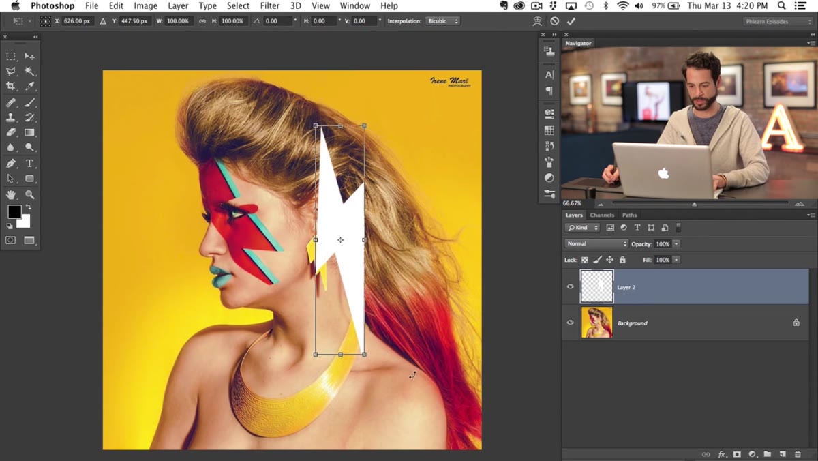Screen dimensions: 818x461
Task: Open the Navigator panel flyout menu
Action: (811, 43)
